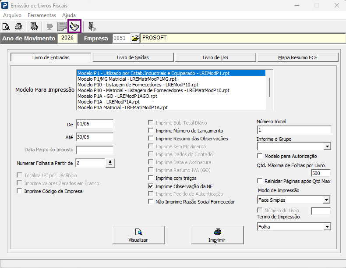
Task: Enable Imprime Número de Lançamento
Action: coord(151,131)
